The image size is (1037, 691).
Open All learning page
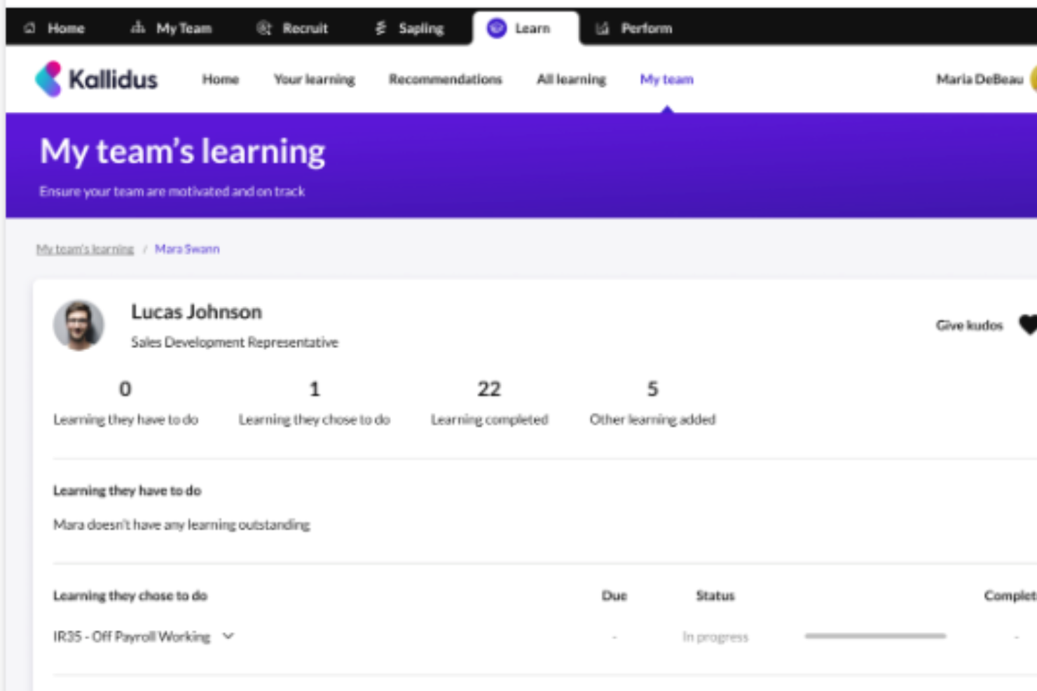[572, 79]
